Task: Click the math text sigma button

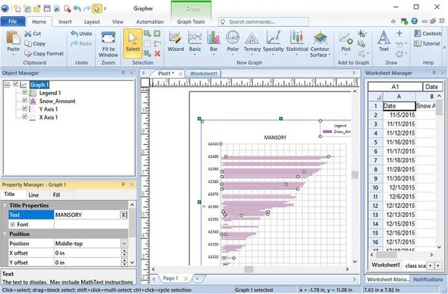Action: click(123, 215)
